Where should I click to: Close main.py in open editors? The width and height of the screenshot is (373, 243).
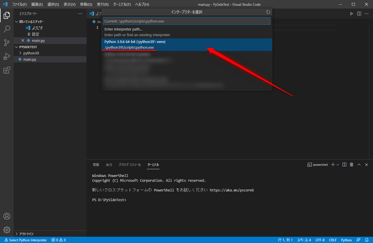(23, 40)
